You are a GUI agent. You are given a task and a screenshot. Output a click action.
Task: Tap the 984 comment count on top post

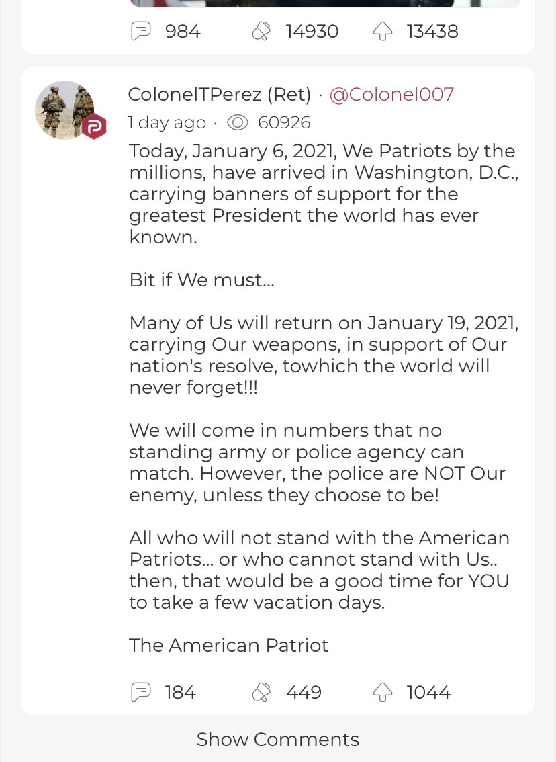(x=183, y=32)
